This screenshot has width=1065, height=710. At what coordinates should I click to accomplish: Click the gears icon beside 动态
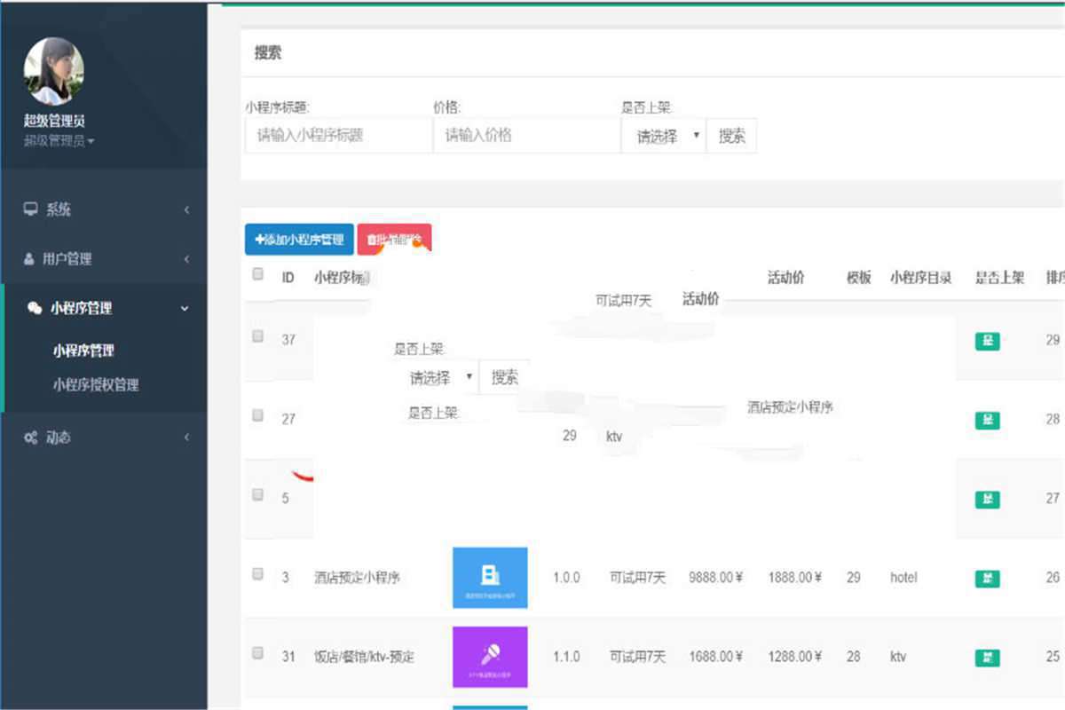pos(31,438)
